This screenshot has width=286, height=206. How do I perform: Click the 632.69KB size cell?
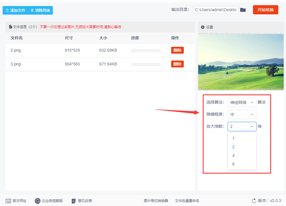coord(108,50)
